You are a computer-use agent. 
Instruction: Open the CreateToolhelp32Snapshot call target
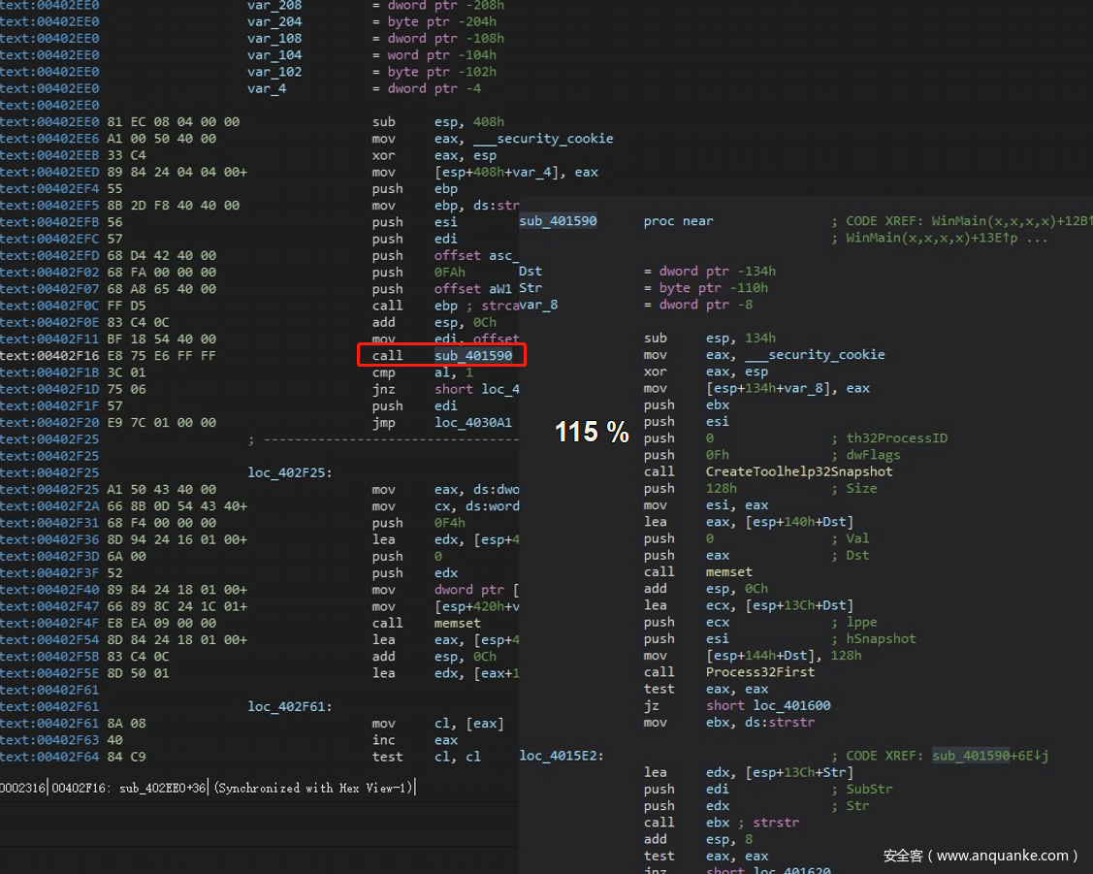[x=799, y=471]
